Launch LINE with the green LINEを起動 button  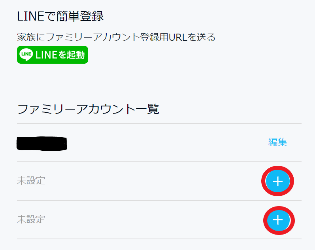tap(53, 55)
